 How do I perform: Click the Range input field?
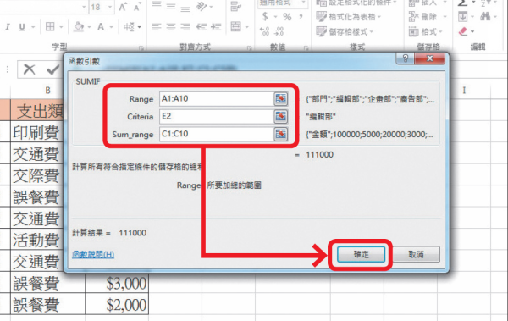pyautogui.click(x=217, y=98)
